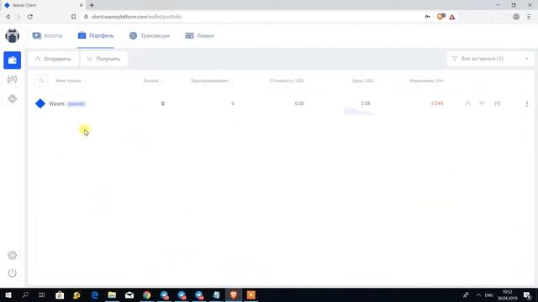Click the taskbar search magnifier
This screenshot has height=302, width=538.
(25, 294)
